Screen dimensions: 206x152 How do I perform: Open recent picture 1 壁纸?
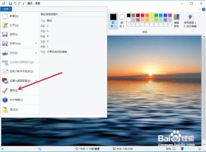(73, 20)
